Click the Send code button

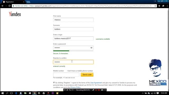click(x=87, y=74)
